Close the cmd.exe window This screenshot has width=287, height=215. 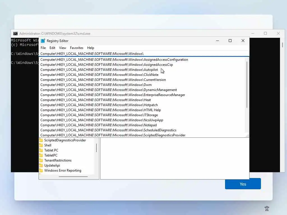pyautogui.click(x=278, y=34)
